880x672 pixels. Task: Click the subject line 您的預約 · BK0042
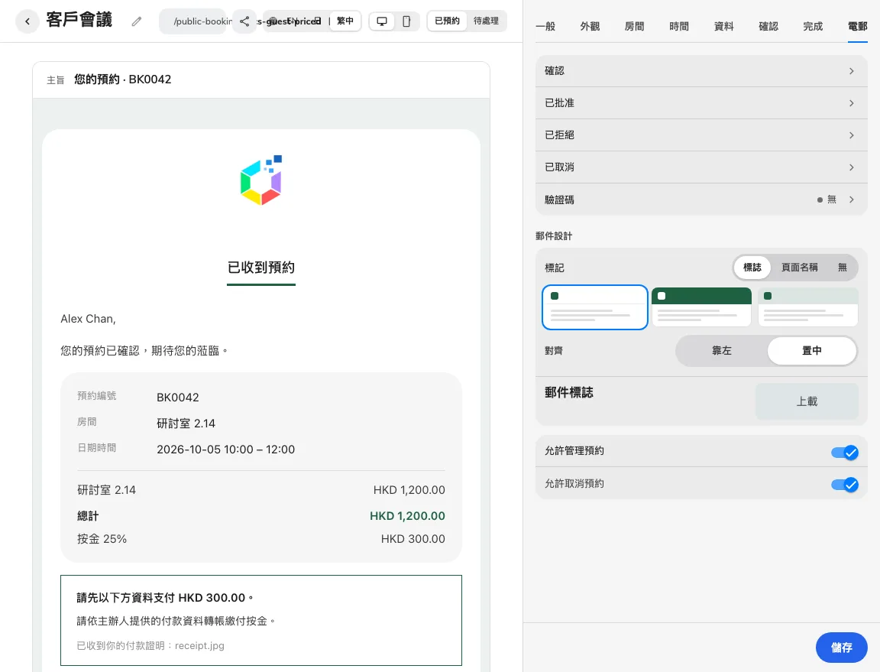pos(122,80)
